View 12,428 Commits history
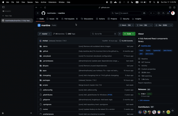The image size is (178, 116). tap(126, 41)
